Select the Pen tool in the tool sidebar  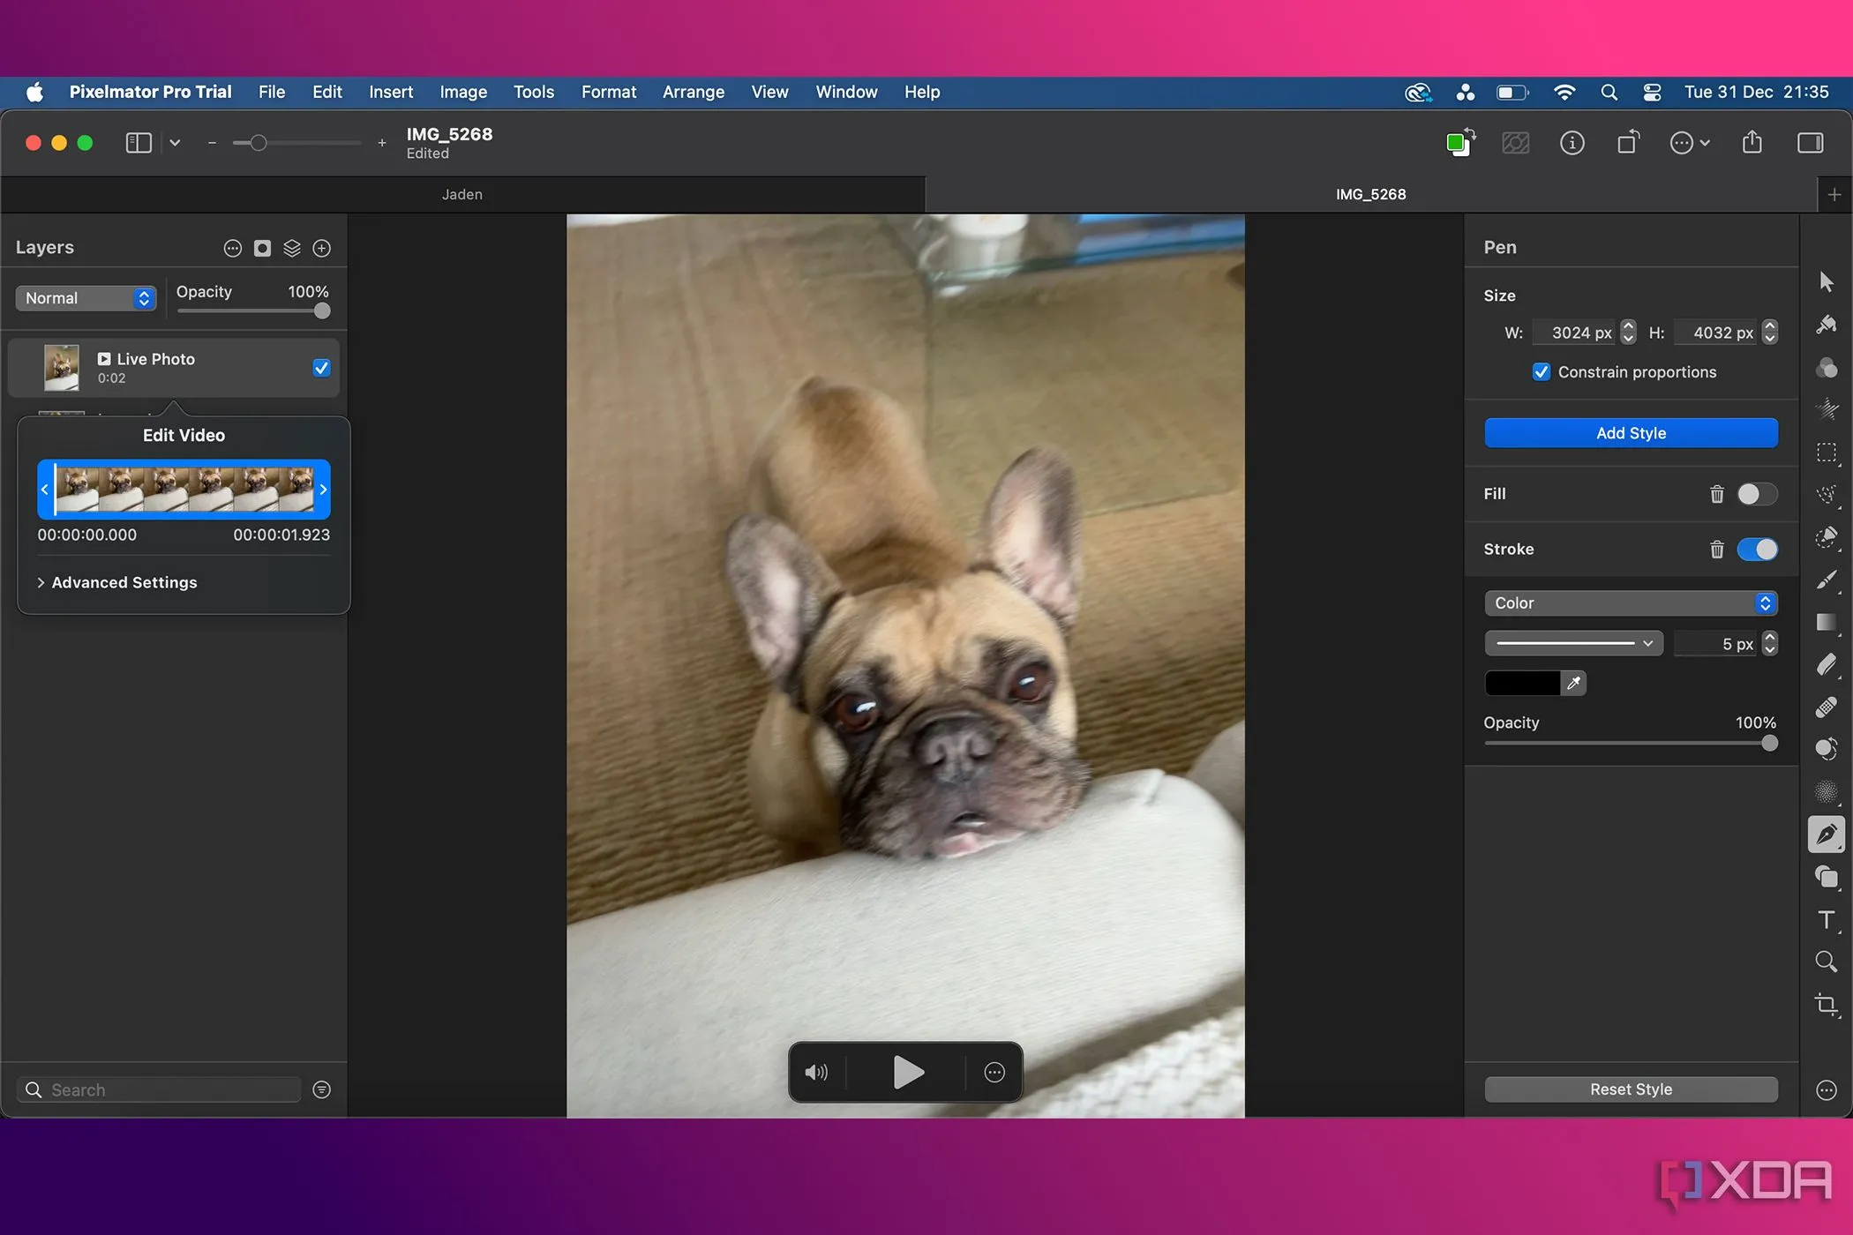click(1827, 835)
